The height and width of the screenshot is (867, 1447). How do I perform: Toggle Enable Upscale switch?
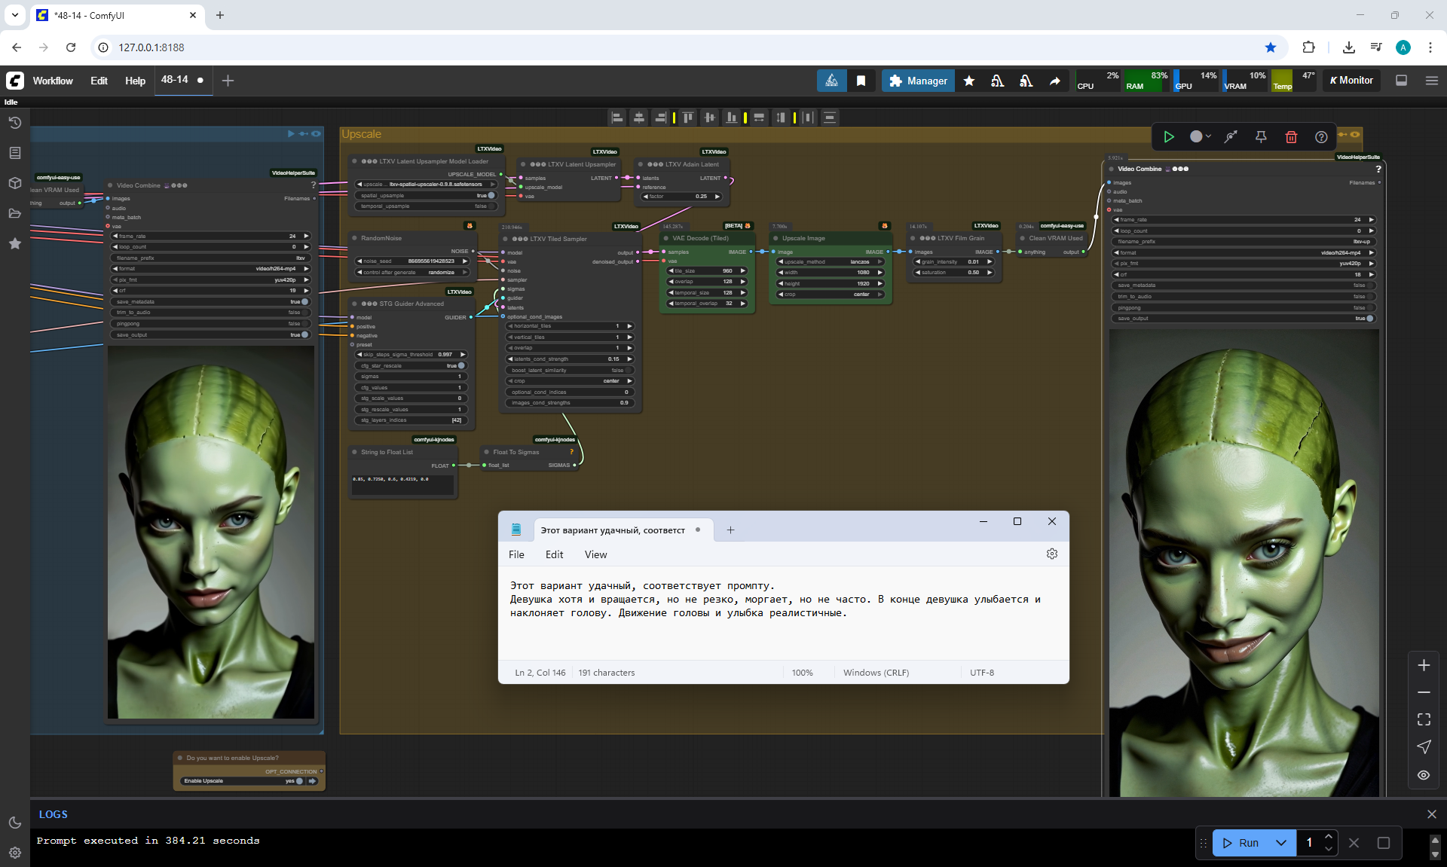pyautogui.click(x=299, y=781)
